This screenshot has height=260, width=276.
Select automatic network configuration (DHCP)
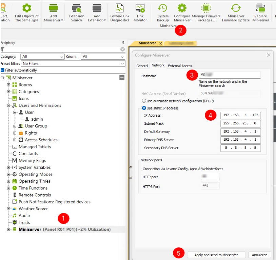(144, 101)
